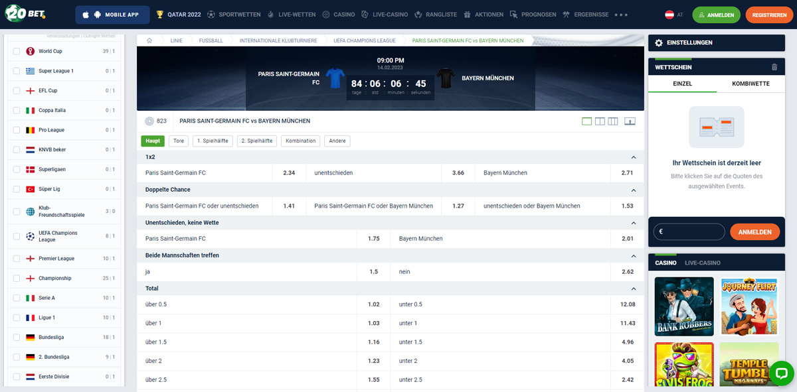Click the Turkish flag for Süper Lig
The height and width of the screenshot is (392, 797).
click(30, 189)
